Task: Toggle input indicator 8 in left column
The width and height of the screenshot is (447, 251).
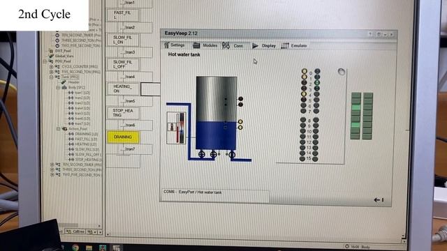Action: tap(303, 120)
